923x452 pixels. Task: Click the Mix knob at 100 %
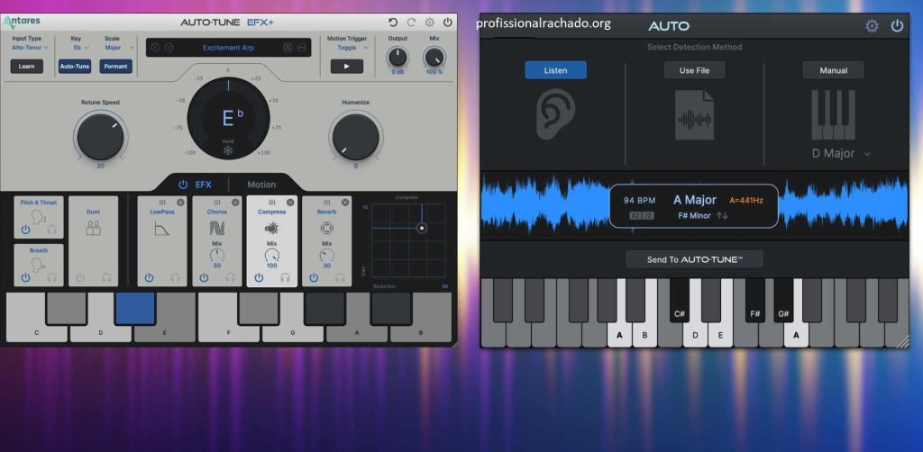point(434,57)
